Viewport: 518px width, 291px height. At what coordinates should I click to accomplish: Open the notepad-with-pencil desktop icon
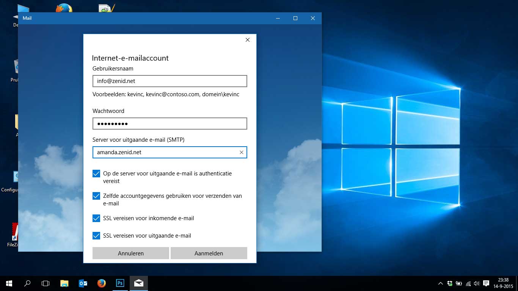point(107,8)
